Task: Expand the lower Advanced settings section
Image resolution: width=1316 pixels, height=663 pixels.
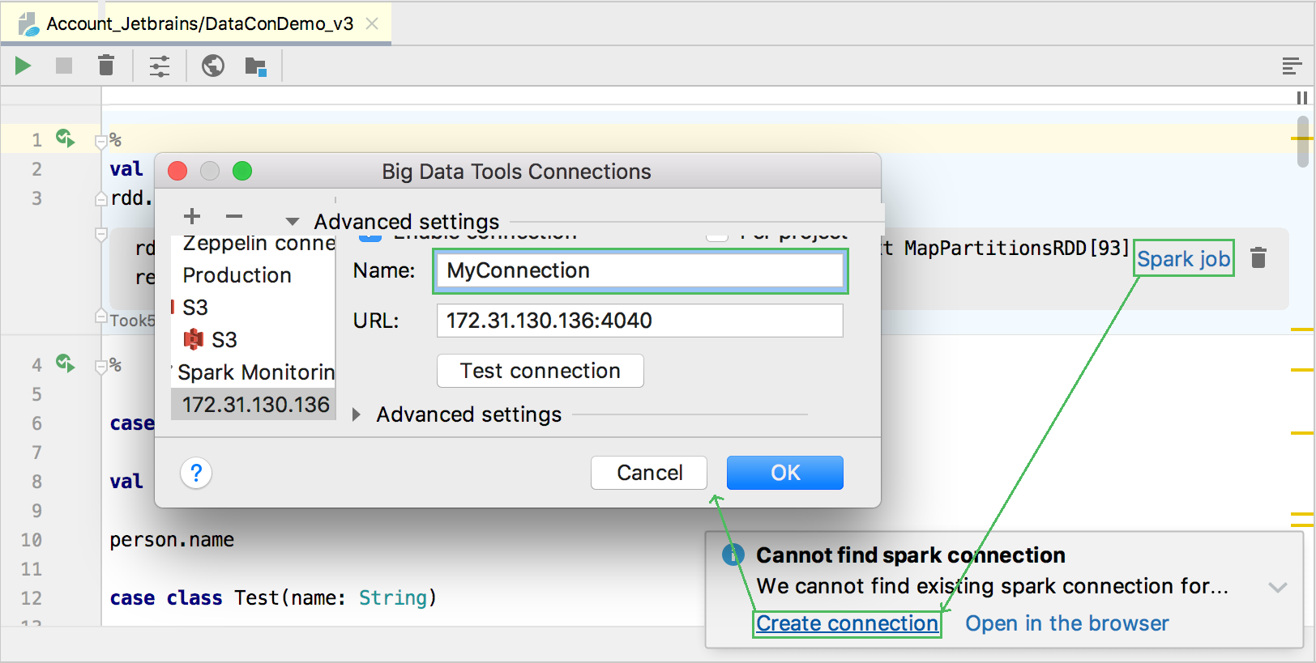Action: (357, 414)
